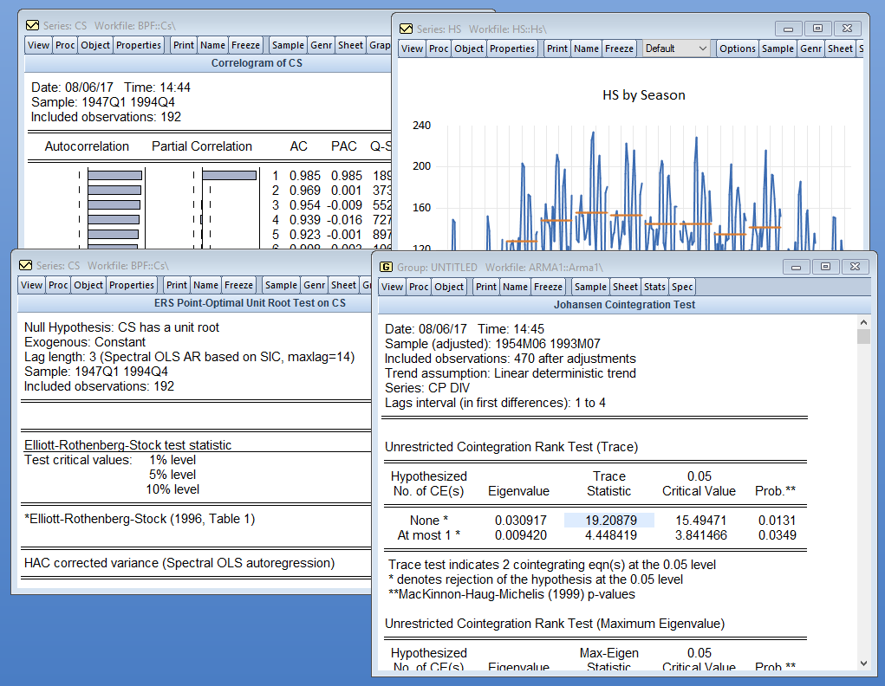Click the Group window 'G' icon
Viewport: 885px width, 686px height.
pyautogui.click(x=387, y=267)
